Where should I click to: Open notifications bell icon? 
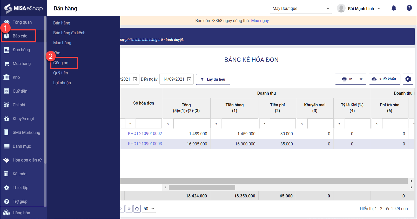[394, 8]
